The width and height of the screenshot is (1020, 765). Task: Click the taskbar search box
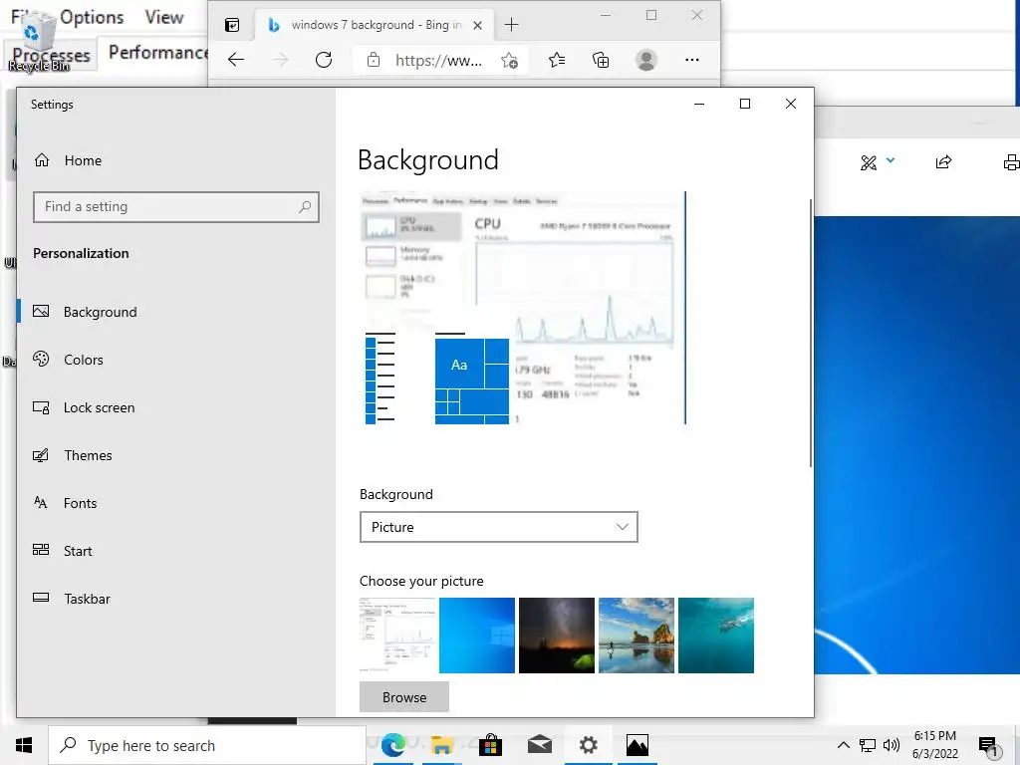tap(207, 745)
